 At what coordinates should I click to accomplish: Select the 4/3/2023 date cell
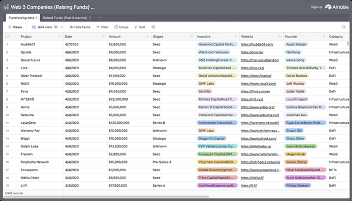[85, 185]
